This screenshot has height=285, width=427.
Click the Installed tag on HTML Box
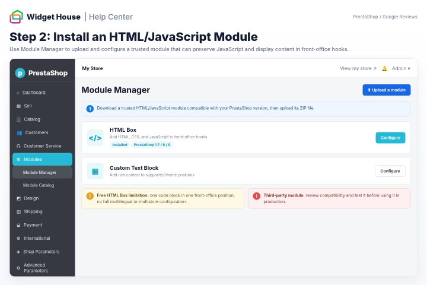coord(120,145)
